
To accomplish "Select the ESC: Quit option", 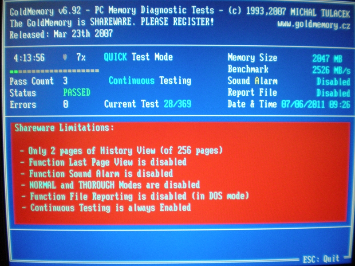I will pyautogui.click(x=321, y=259).
